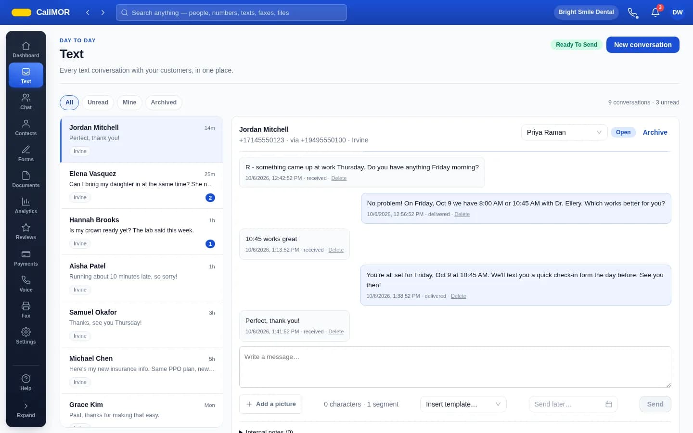
Task: Open the Hannah Brooks conversation
Action: 142,232
